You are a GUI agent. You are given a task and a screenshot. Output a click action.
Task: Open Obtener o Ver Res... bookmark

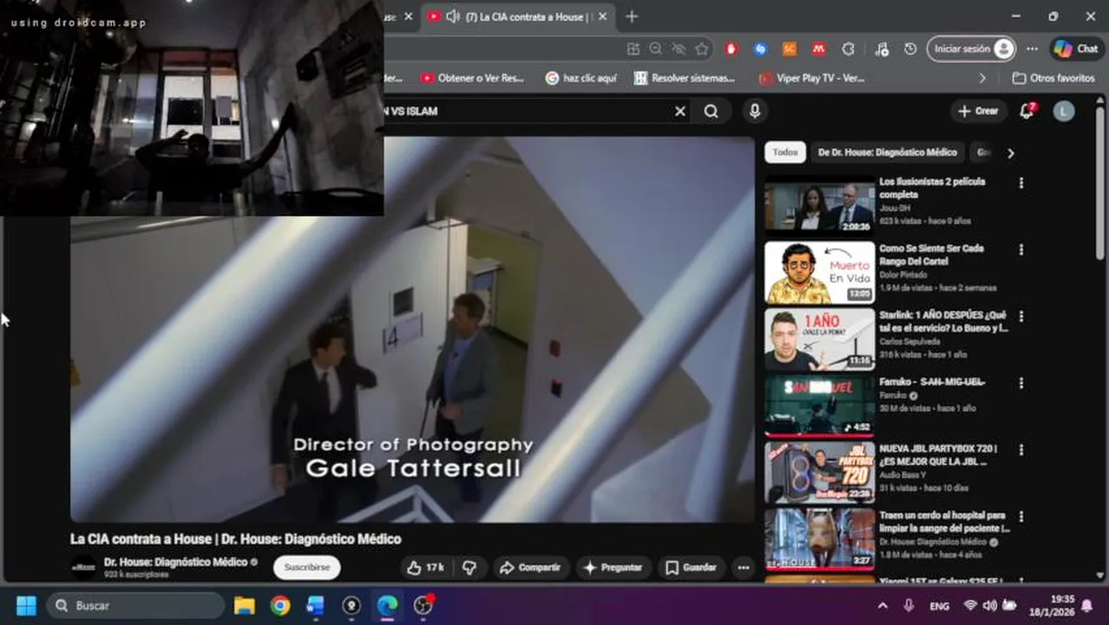point(472,78)
